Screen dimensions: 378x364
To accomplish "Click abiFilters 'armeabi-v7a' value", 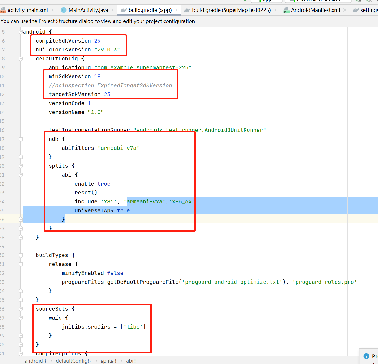I will tap(119, 148).
